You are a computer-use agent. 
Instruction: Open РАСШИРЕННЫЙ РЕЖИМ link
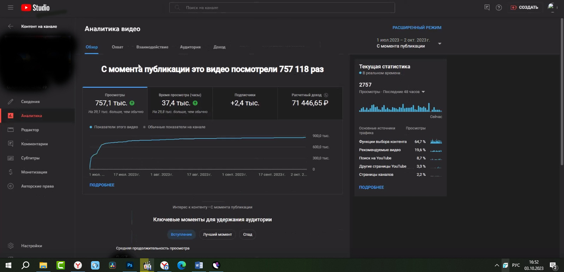[417, 27]
